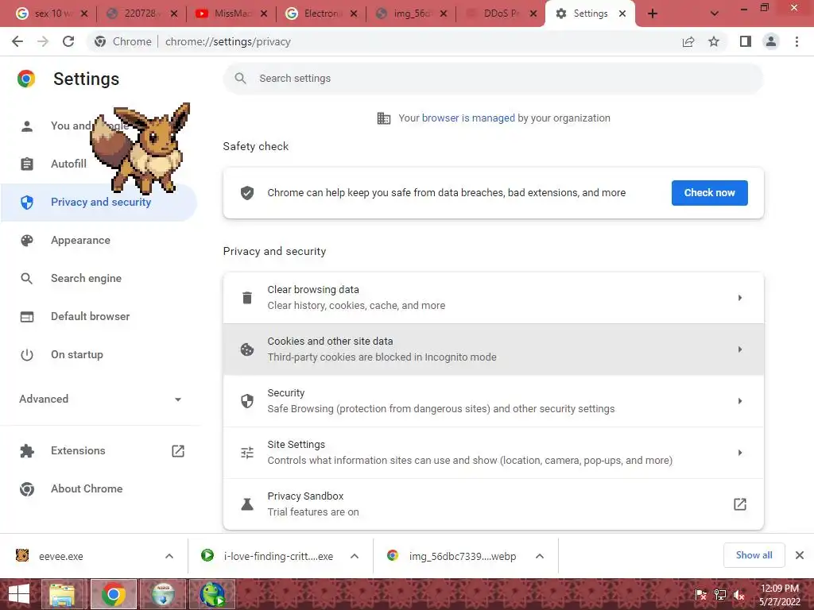Image resolution: width=814 pixels, height=610 pixels.
Task: Open About Chrome
Action: (87, 488)
